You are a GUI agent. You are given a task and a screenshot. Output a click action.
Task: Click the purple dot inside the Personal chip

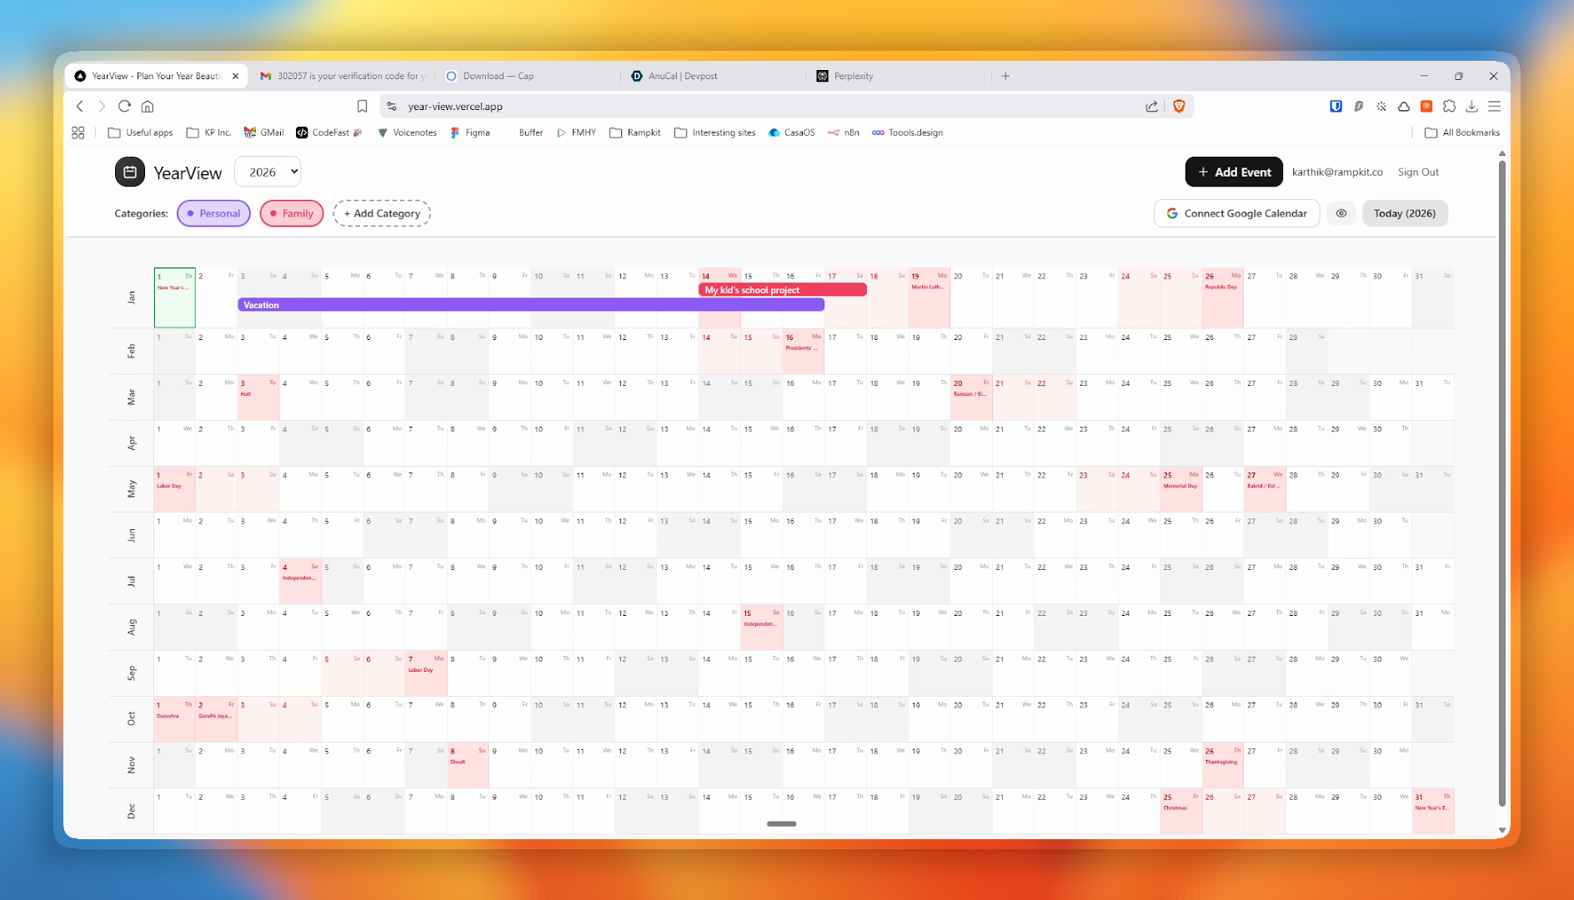point(190,213)
